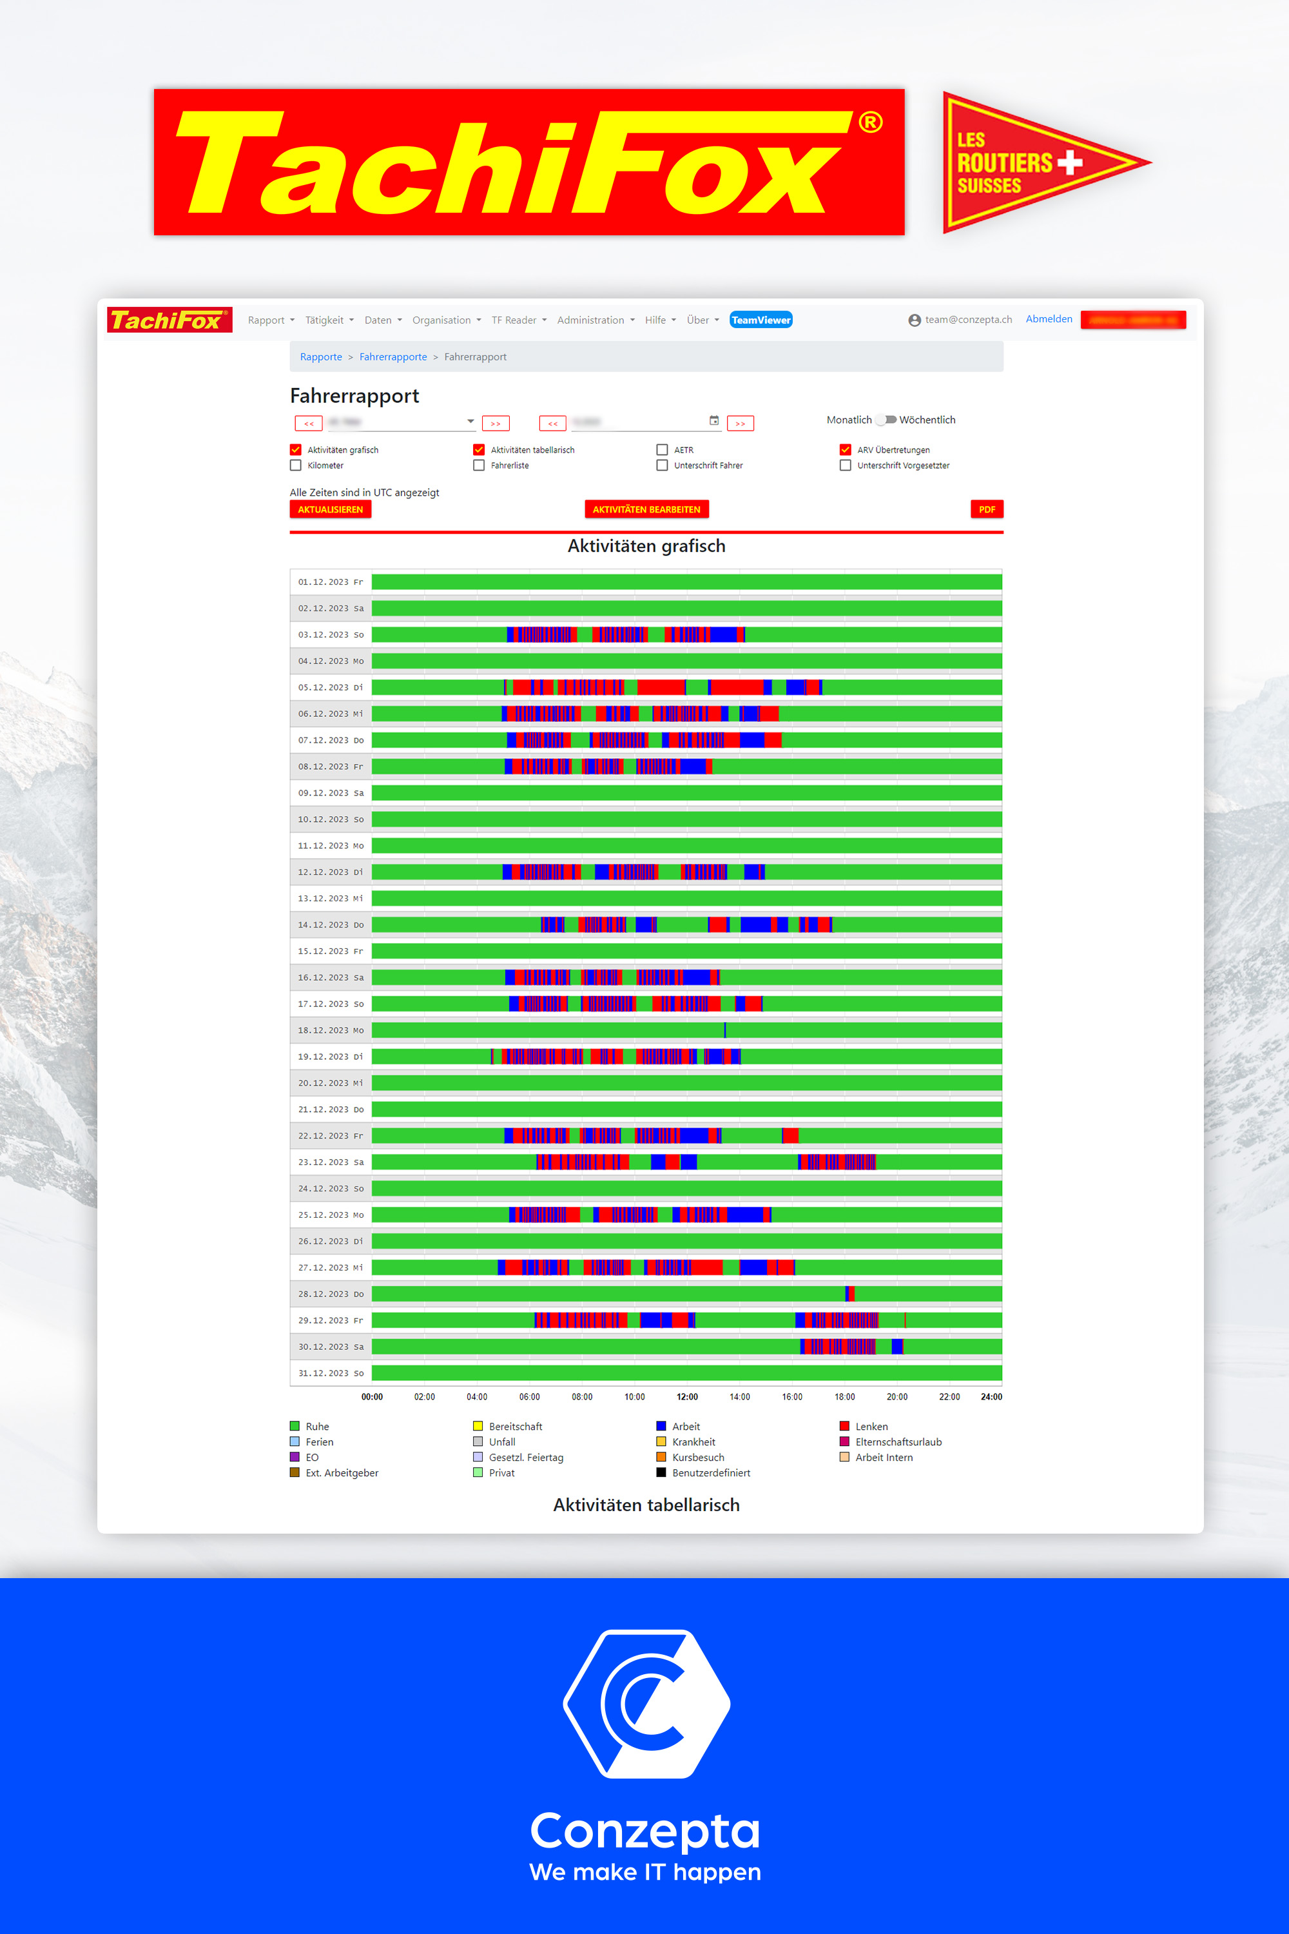Viewport: 1289px width, 1934px height.
Task: Uncheck ARV Übertretungen checkbox
Action: pos(845,450)
